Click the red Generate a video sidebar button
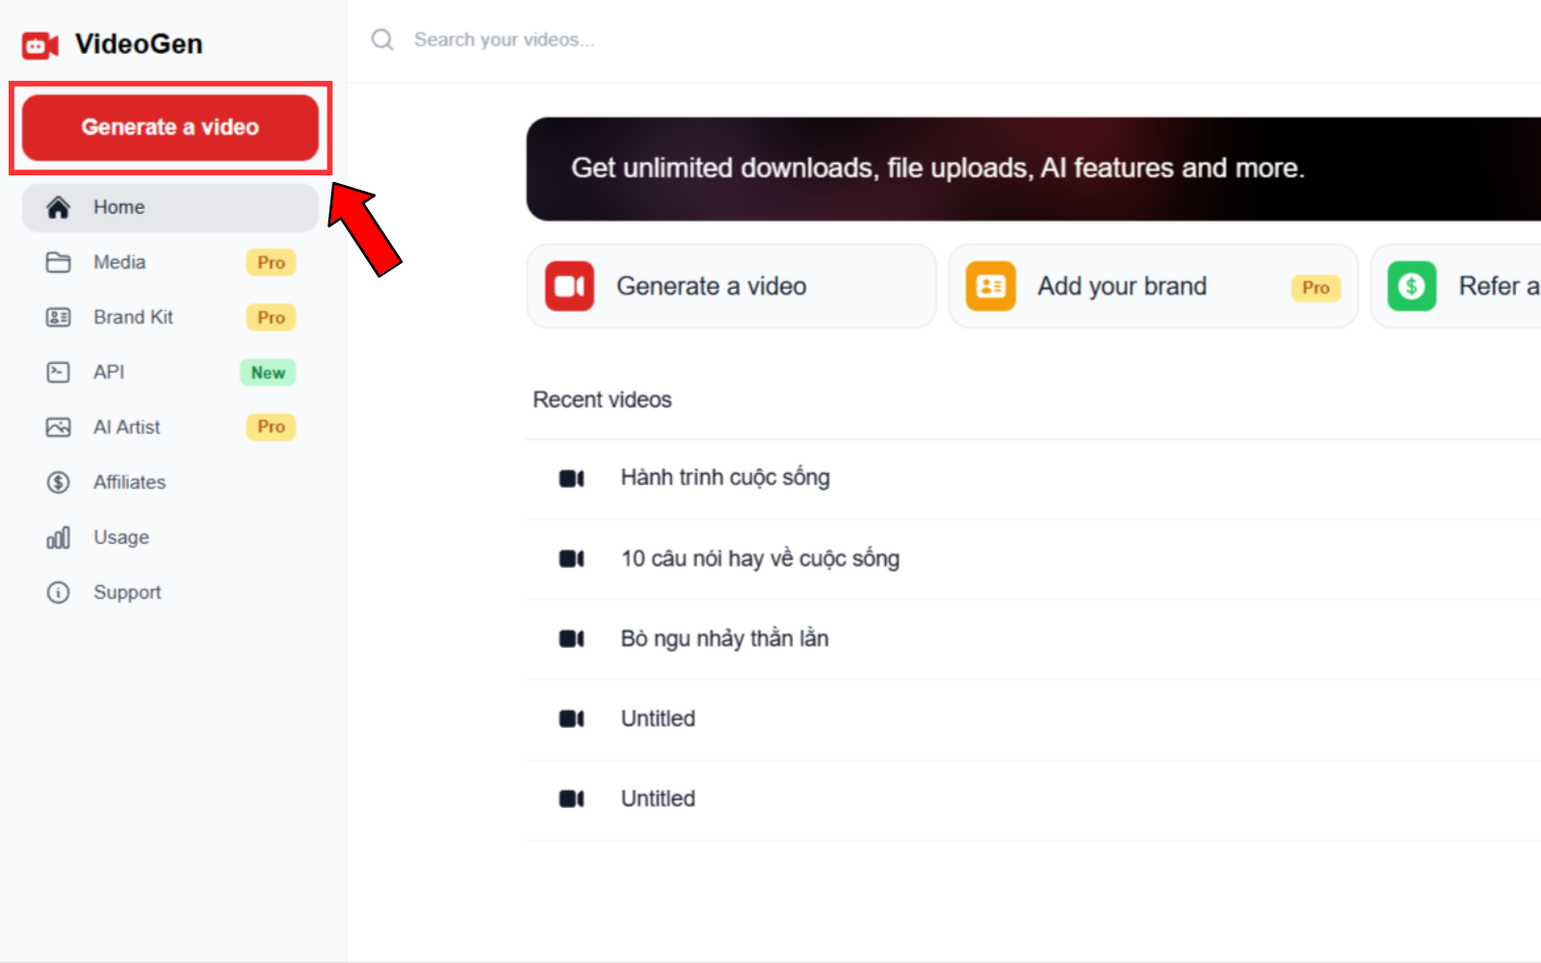Viewport: 1541px width, 963px height. coord(170,127)
